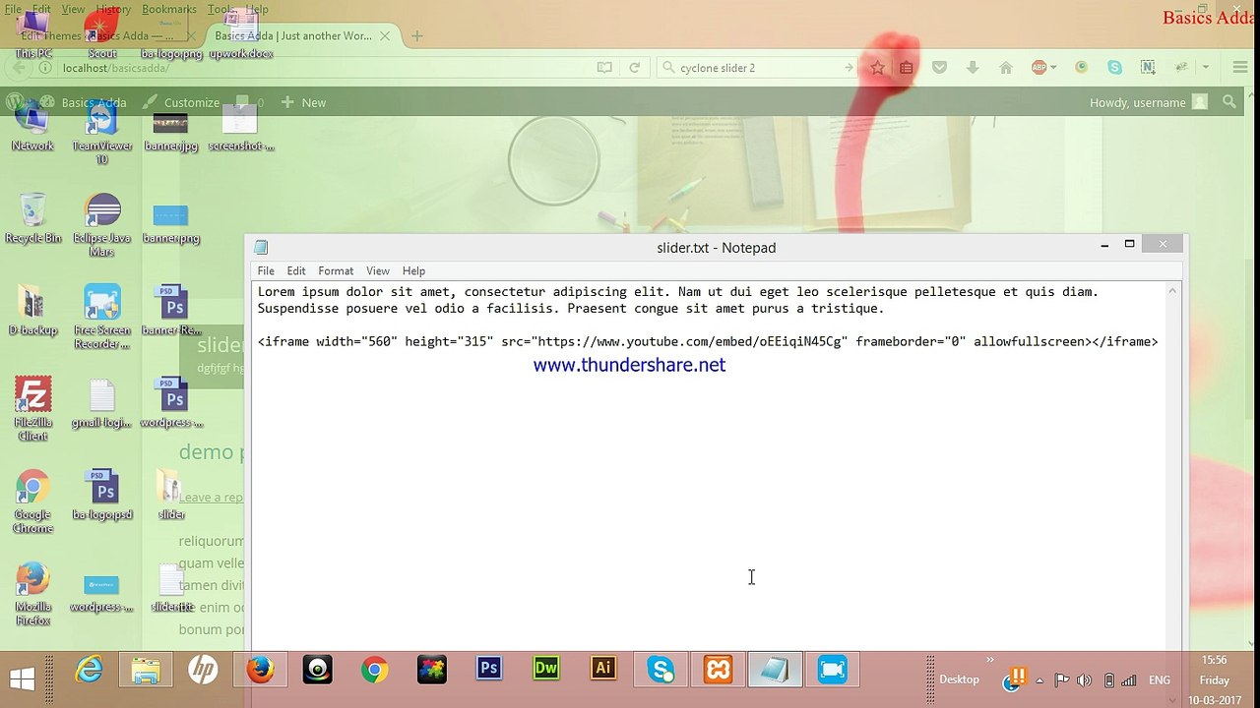Select the 'slider' folder on desktop
Screen dimensions: 1260x708
click(x=171, y=495)
